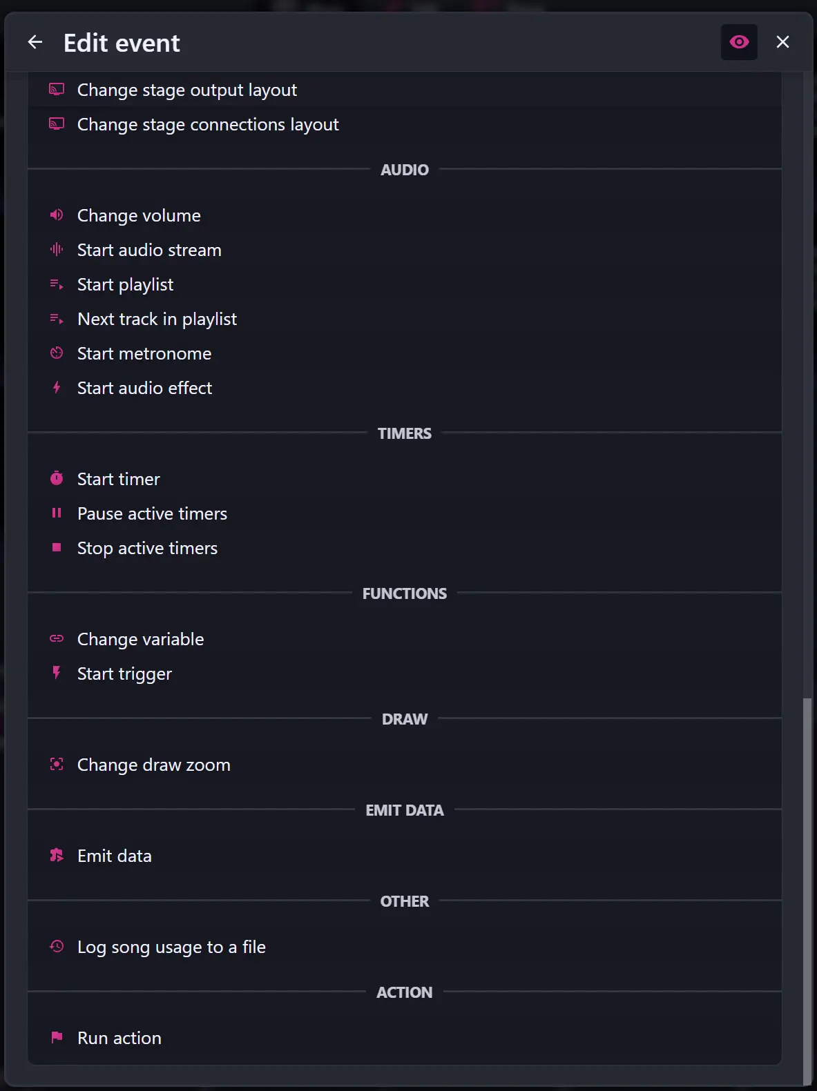The height and width of the screenshot is (1091, 817).
Task: Choose the Emit data action
Action: tap(114, 856)
